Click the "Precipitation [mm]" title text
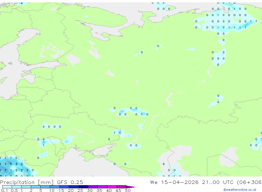 pos(27,182)
